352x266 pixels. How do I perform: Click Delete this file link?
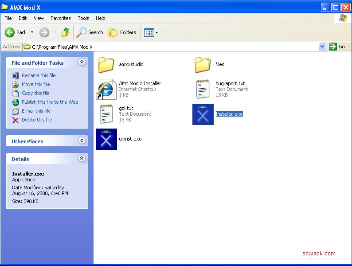[x=37, y=120]
